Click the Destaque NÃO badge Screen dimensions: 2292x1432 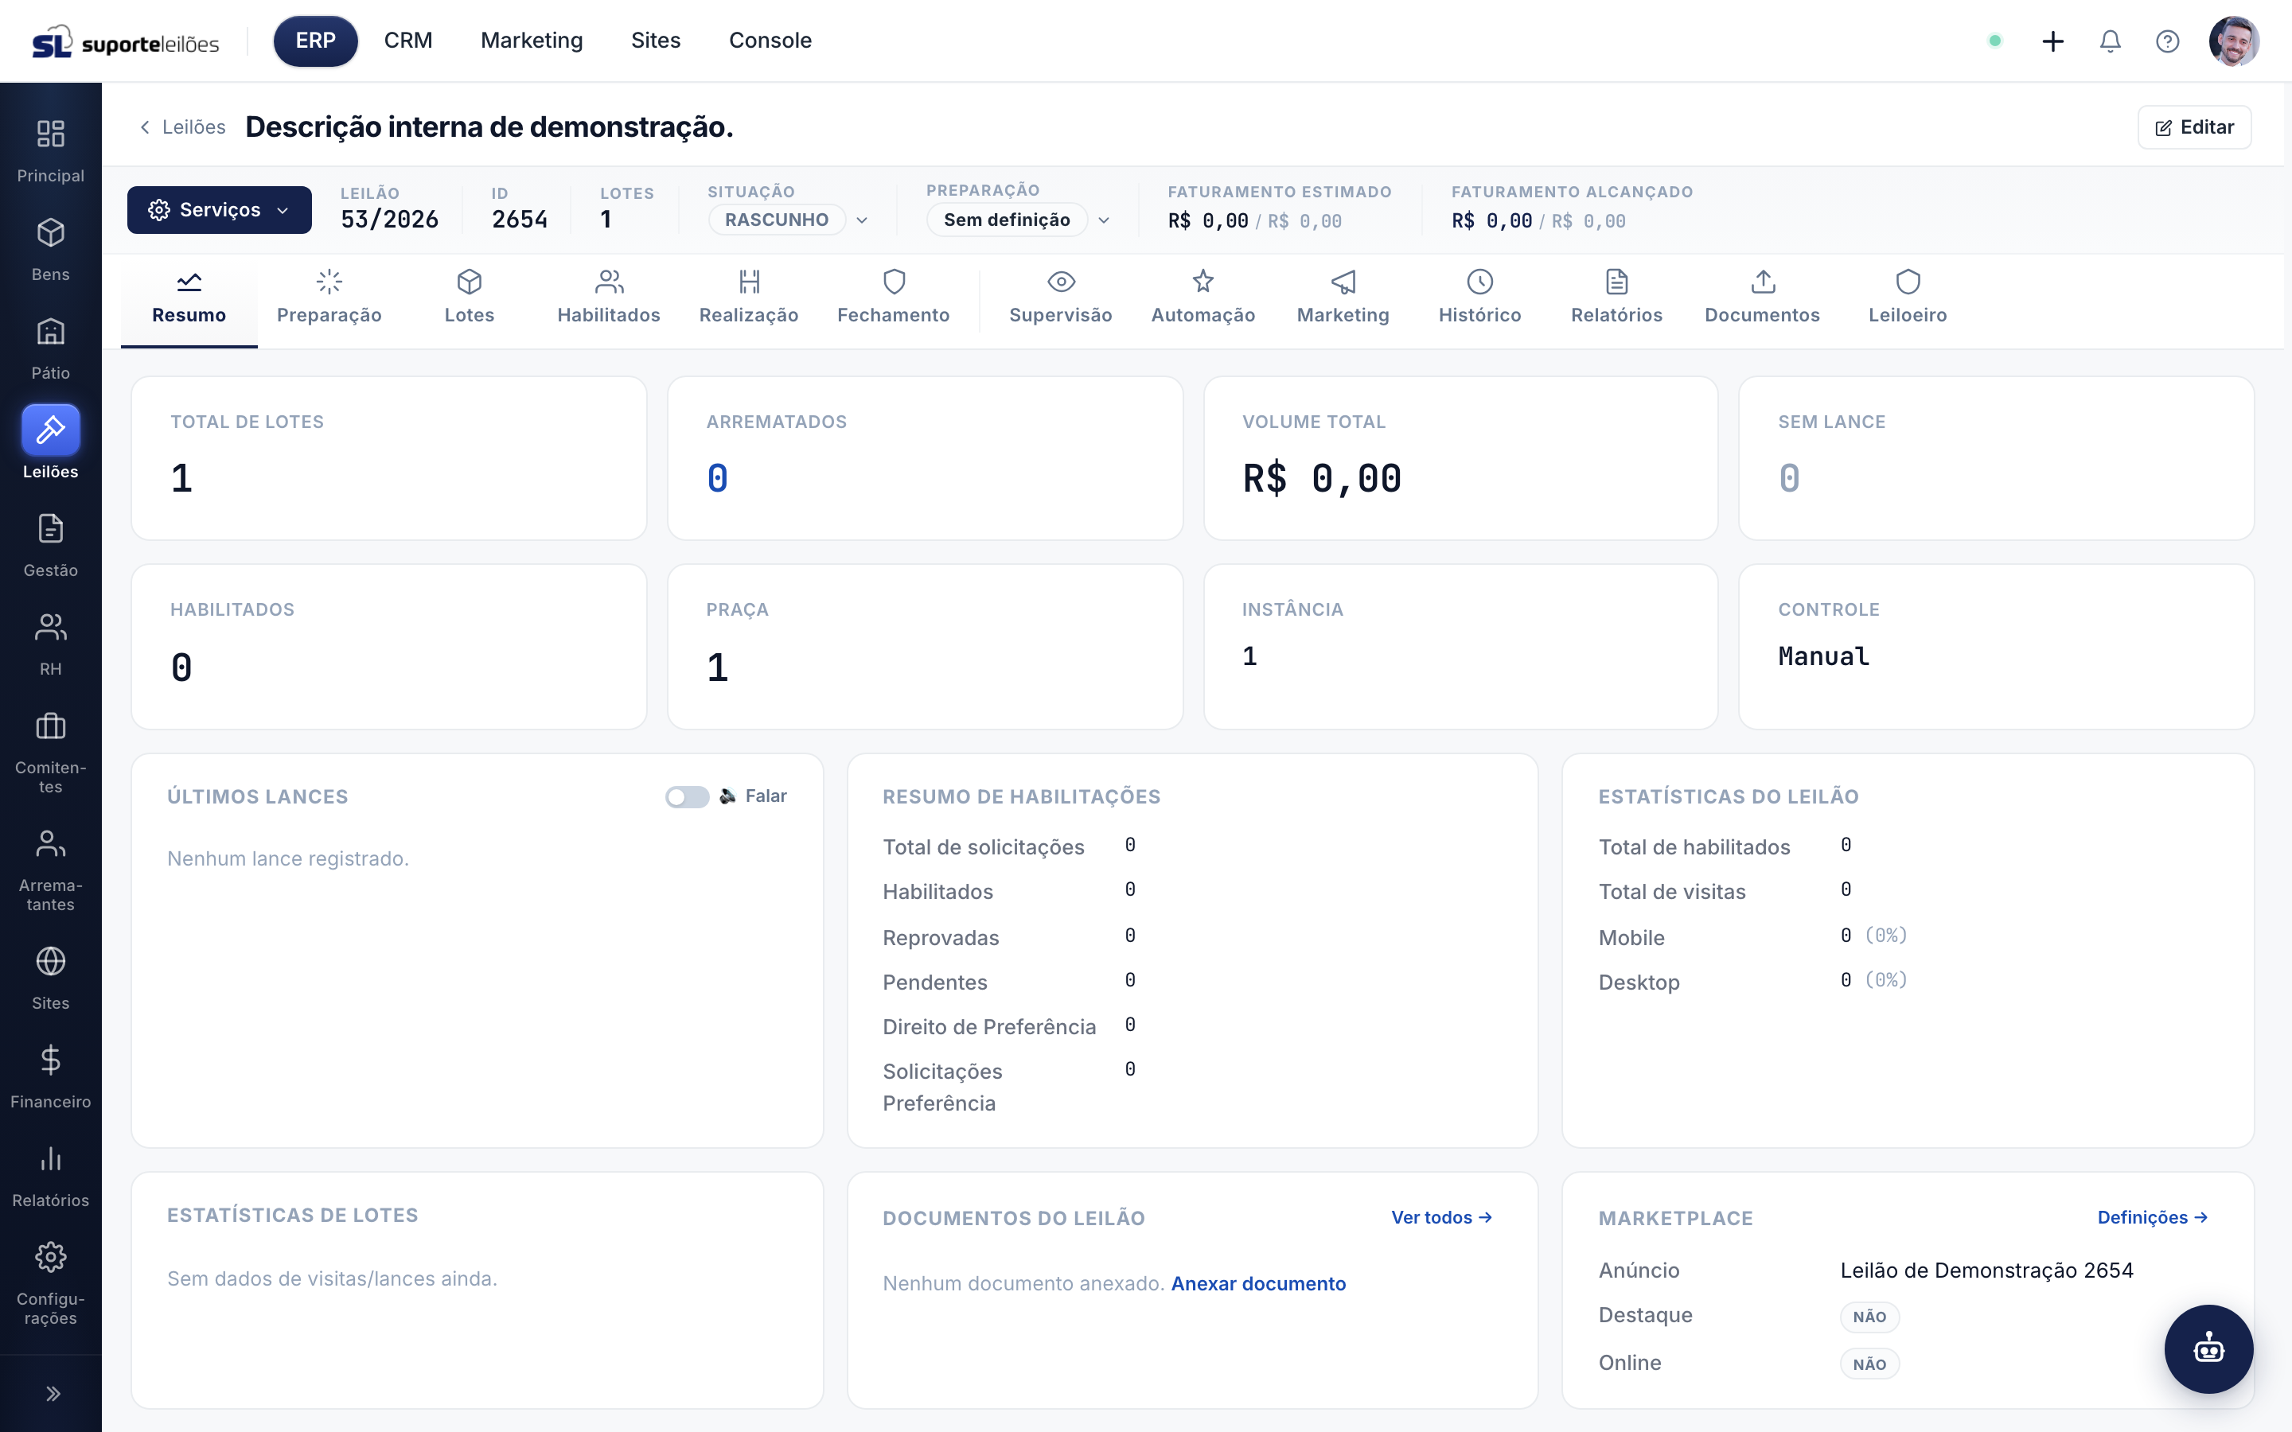click(x=1869, y=1317)
